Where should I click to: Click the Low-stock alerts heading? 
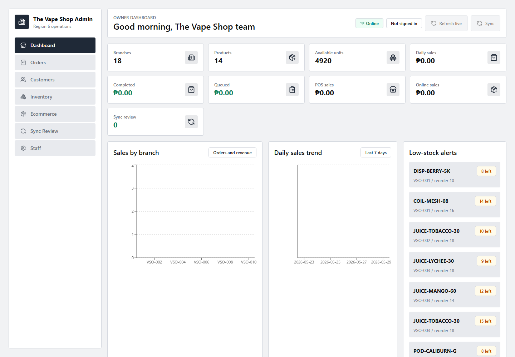click(433, 152)
